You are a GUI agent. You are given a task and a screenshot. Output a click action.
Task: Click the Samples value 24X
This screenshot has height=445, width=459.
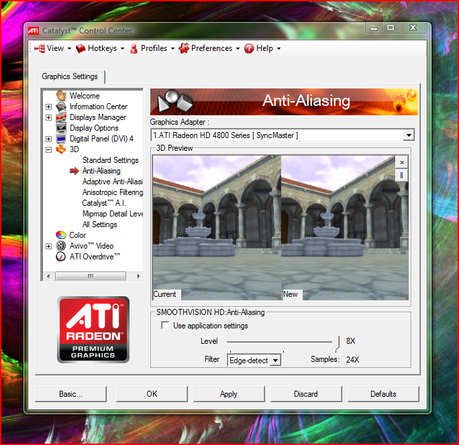pyautogui.click(x=352, y=359)
